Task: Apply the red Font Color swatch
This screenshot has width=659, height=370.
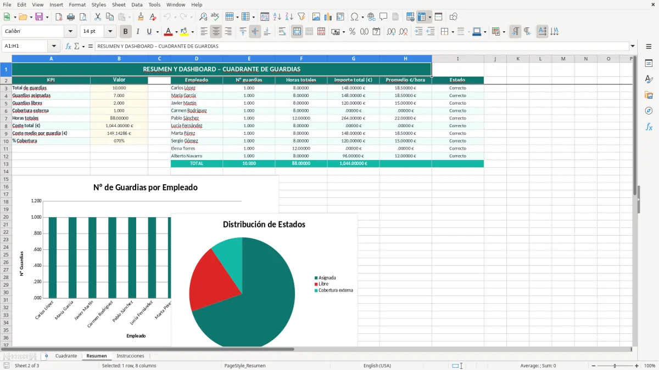Action: coord(169,32)
